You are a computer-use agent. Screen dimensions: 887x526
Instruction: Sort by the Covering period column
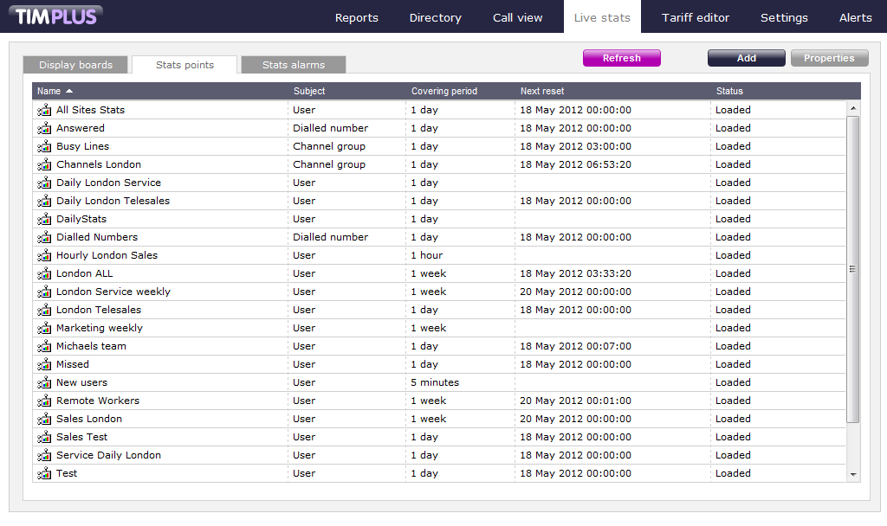pyautogui.click(x=443, y=91)
